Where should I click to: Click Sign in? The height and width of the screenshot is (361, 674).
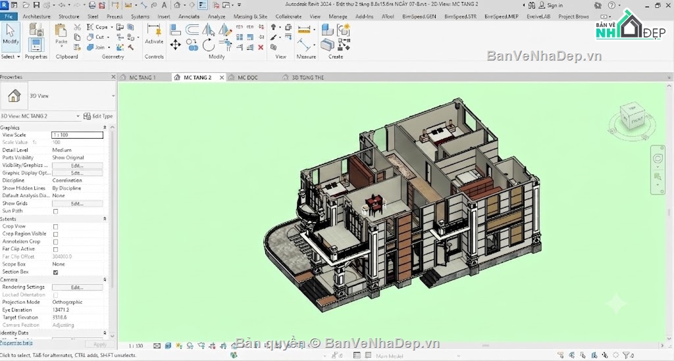pos(551,5)
